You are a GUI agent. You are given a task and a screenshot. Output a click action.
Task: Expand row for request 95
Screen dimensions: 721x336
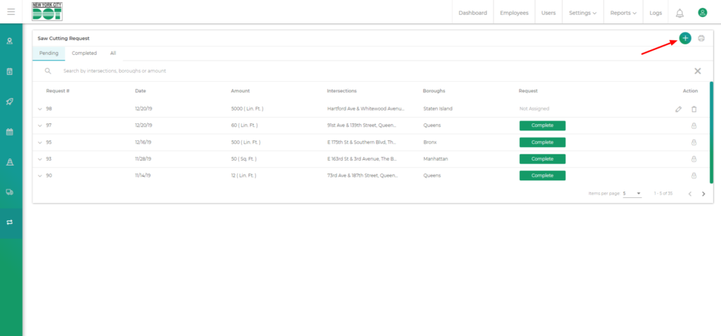point(40,142)
